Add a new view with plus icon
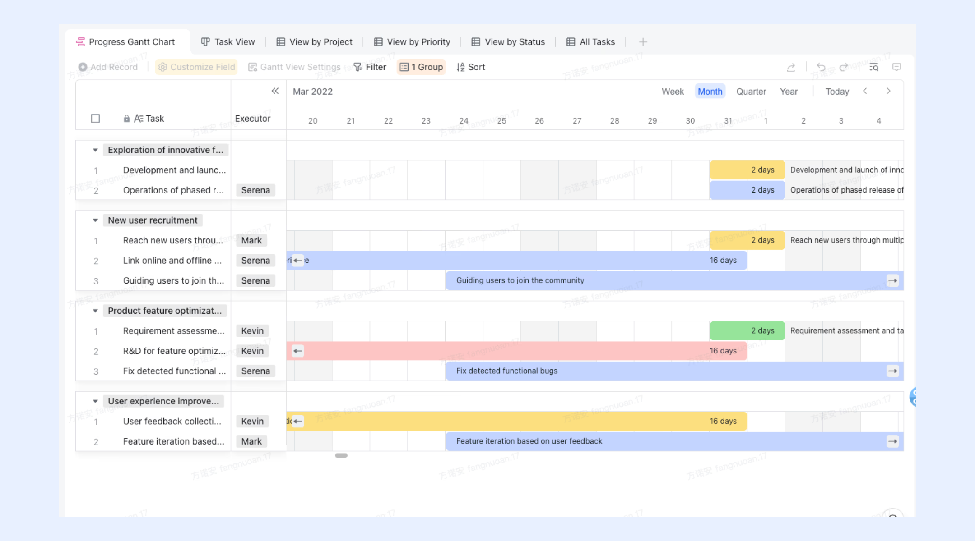The width and height of the screenshot is (975, 541). [x=643, y=42]
